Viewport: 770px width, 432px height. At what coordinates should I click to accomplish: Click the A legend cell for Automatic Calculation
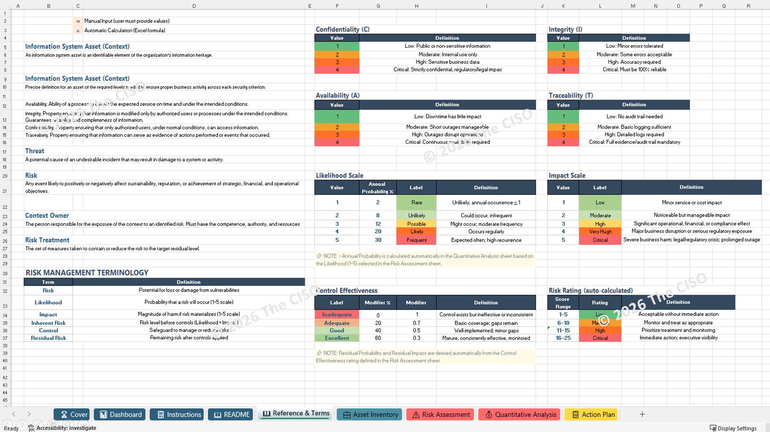tap(78, 30)
